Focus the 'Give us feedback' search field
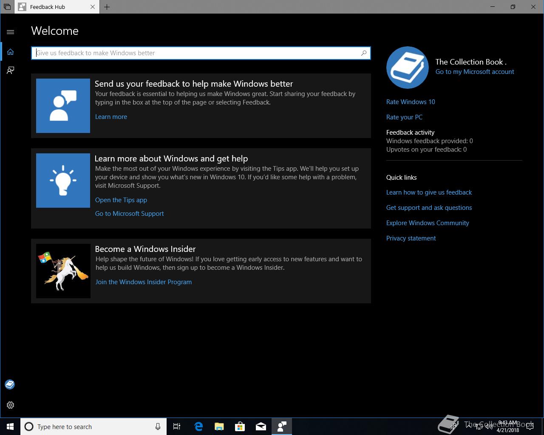 pos(201,53)
